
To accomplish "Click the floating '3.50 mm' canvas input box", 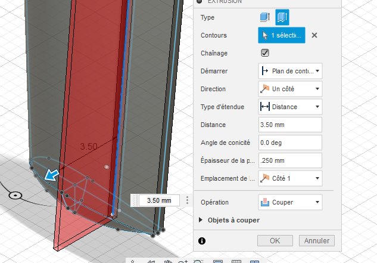I will [x=159, y=200].
